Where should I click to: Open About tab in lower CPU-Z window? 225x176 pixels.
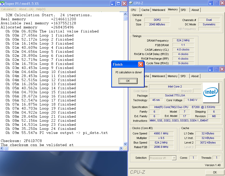tap(195, 76)
